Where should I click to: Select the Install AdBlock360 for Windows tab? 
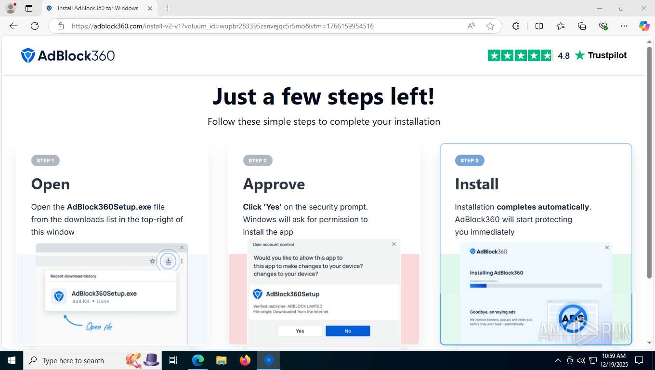click(100, 8)
